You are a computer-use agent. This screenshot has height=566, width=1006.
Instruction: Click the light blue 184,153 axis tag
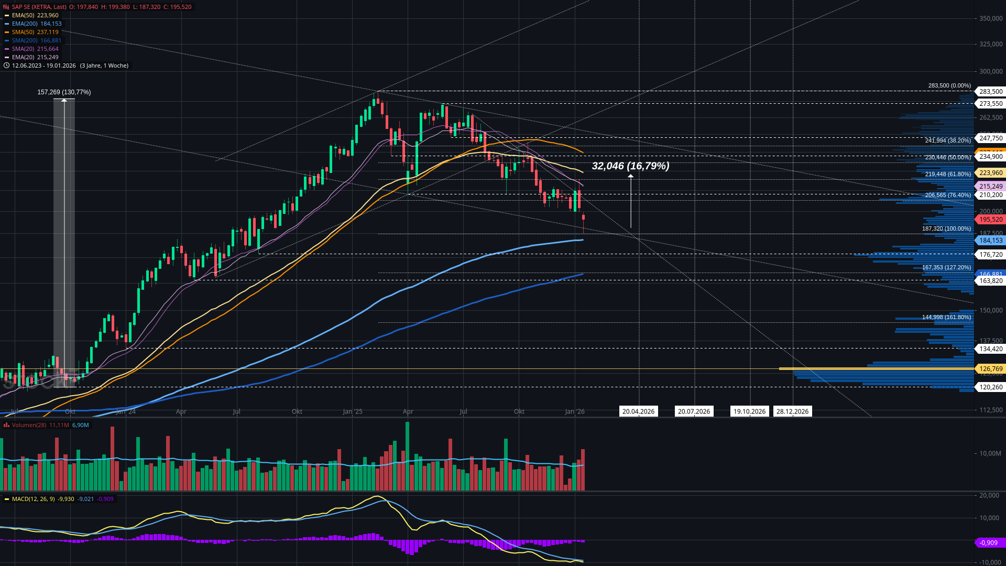[x=990, y=241]
